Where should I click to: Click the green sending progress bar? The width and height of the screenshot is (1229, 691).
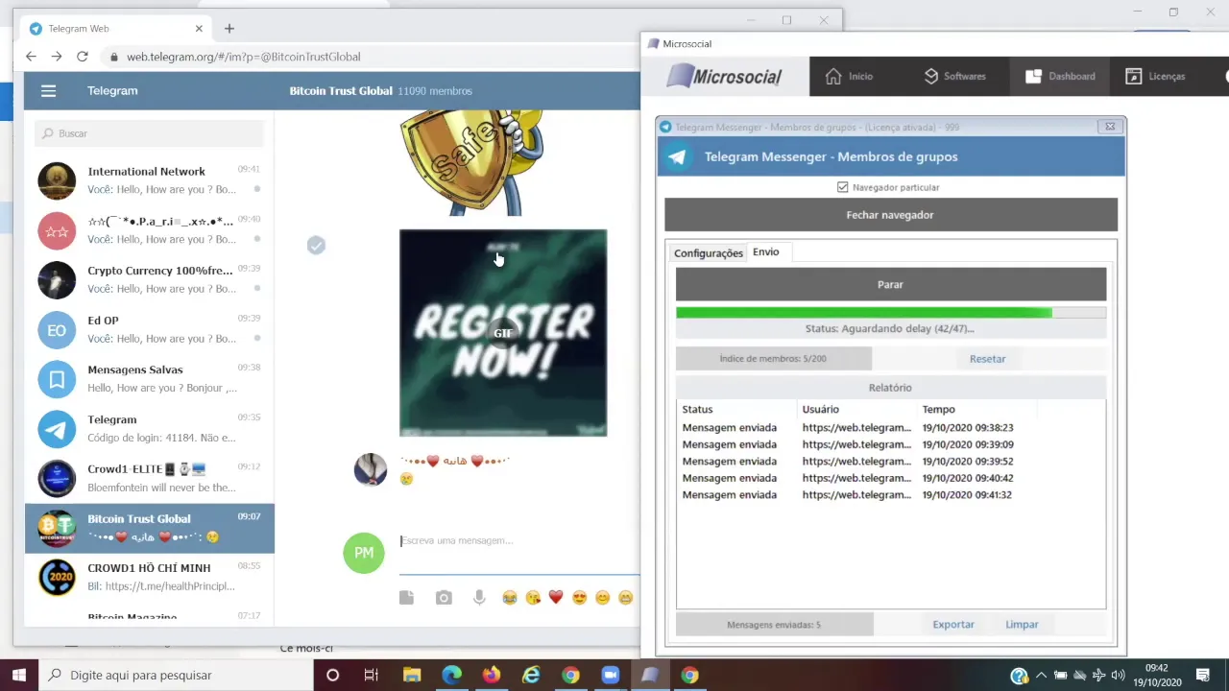click(x=891, y=313)
